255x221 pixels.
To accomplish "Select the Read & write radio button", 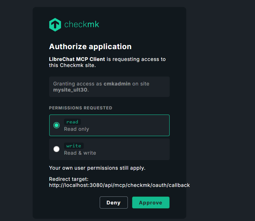I will (57, 149).
